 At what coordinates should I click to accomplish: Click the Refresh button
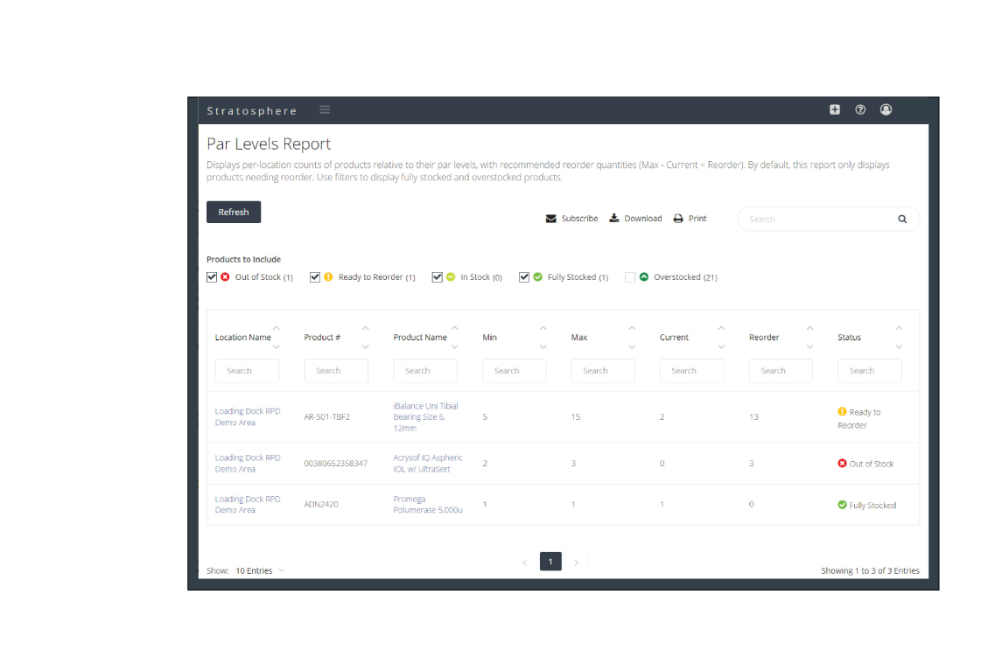tap(234, 213)
